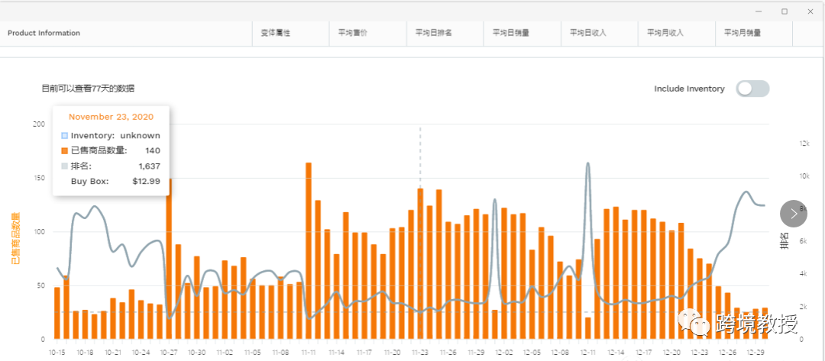
Task: Close the window
Action: [810, 11]
